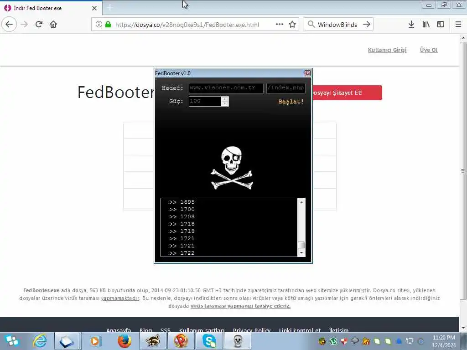Open the Firefox hamburger menu
The image size is (467, 350).
point(458,25)
